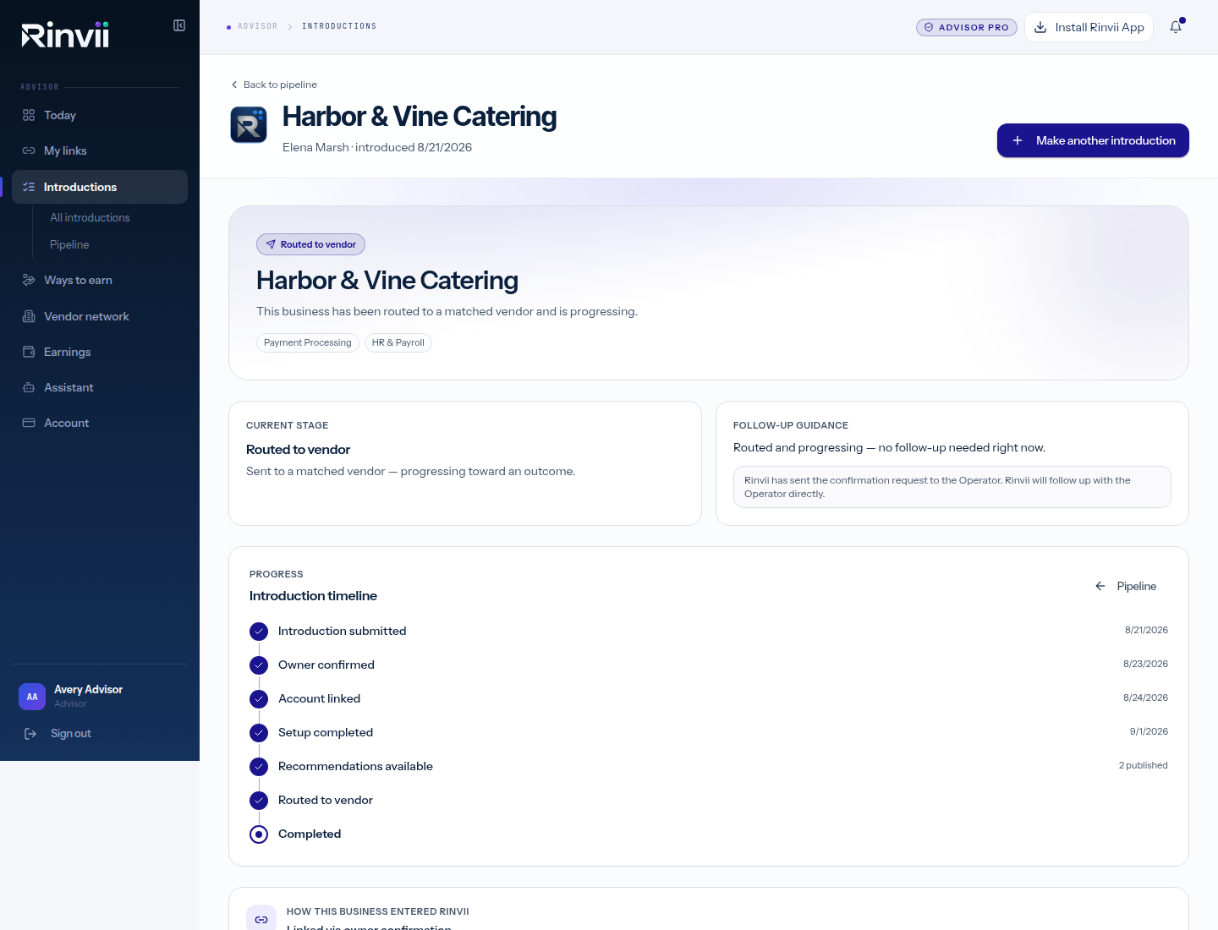This screenshot has width=1218, height=930.
Task: Go Back to pipeline
Action: pyautogui.click(x=274, y=85)
